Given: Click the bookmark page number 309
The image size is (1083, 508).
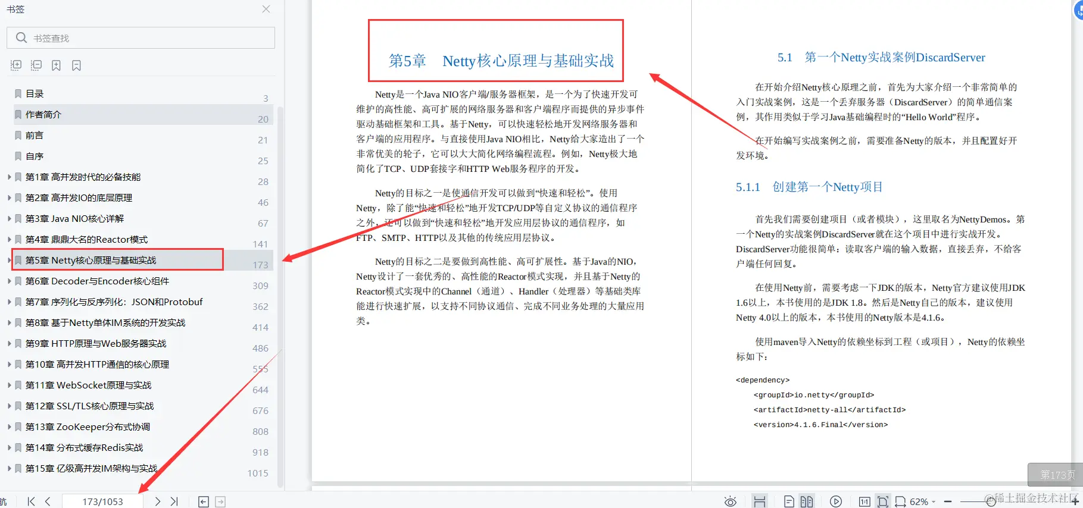Looking at the screenshot, I should [x=260, y=286].
